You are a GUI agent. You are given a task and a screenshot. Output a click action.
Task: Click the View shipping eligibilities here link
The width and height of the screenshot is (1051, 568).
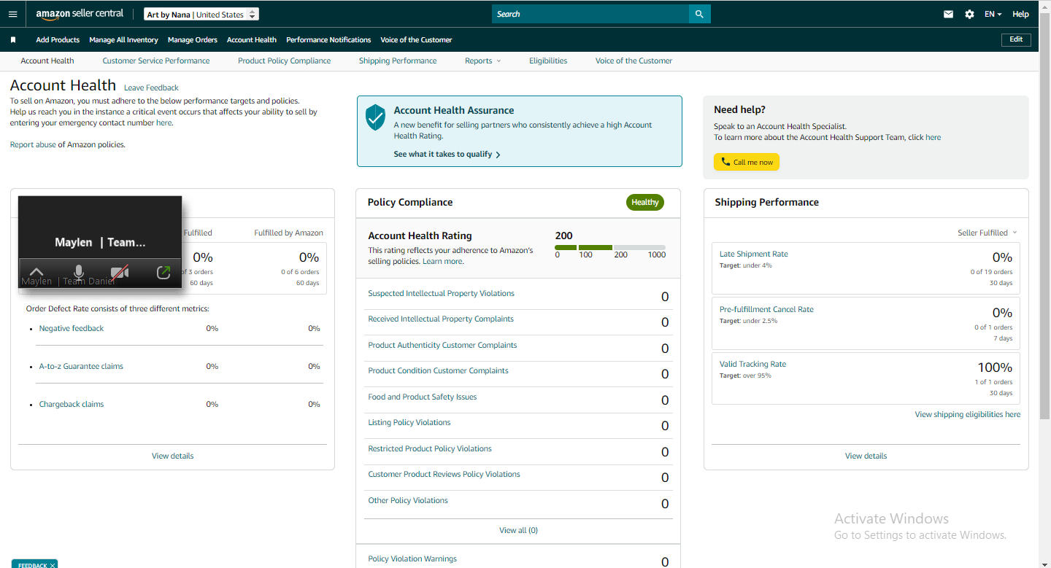click(x=968, y=414)
